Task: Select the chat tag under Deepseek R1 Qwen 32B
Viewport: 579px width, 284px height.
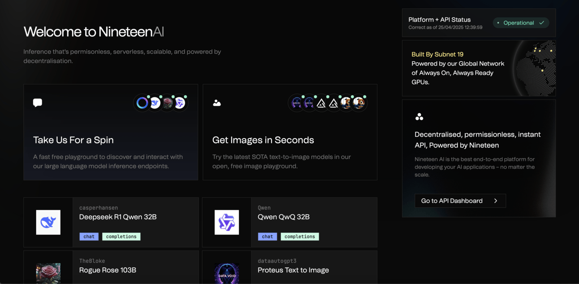Action: pyautogui.click(x=89, y=236)
